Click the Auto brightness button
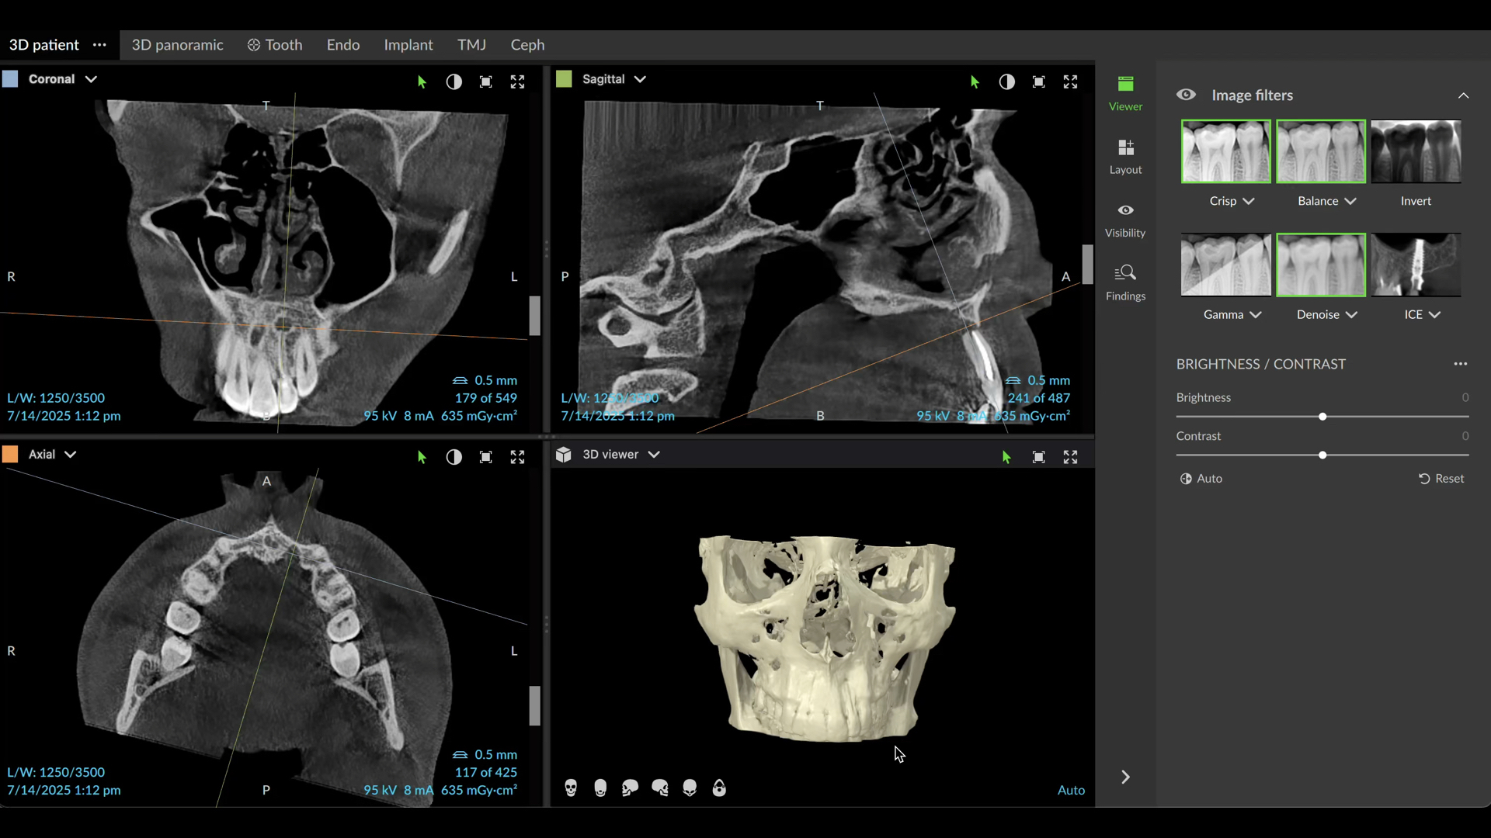1491x838 pixels. 1201,479
